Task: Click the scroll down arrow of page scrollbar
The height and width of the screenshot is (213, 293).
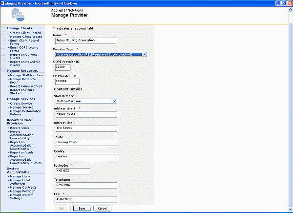Action: tap(291, 209)
